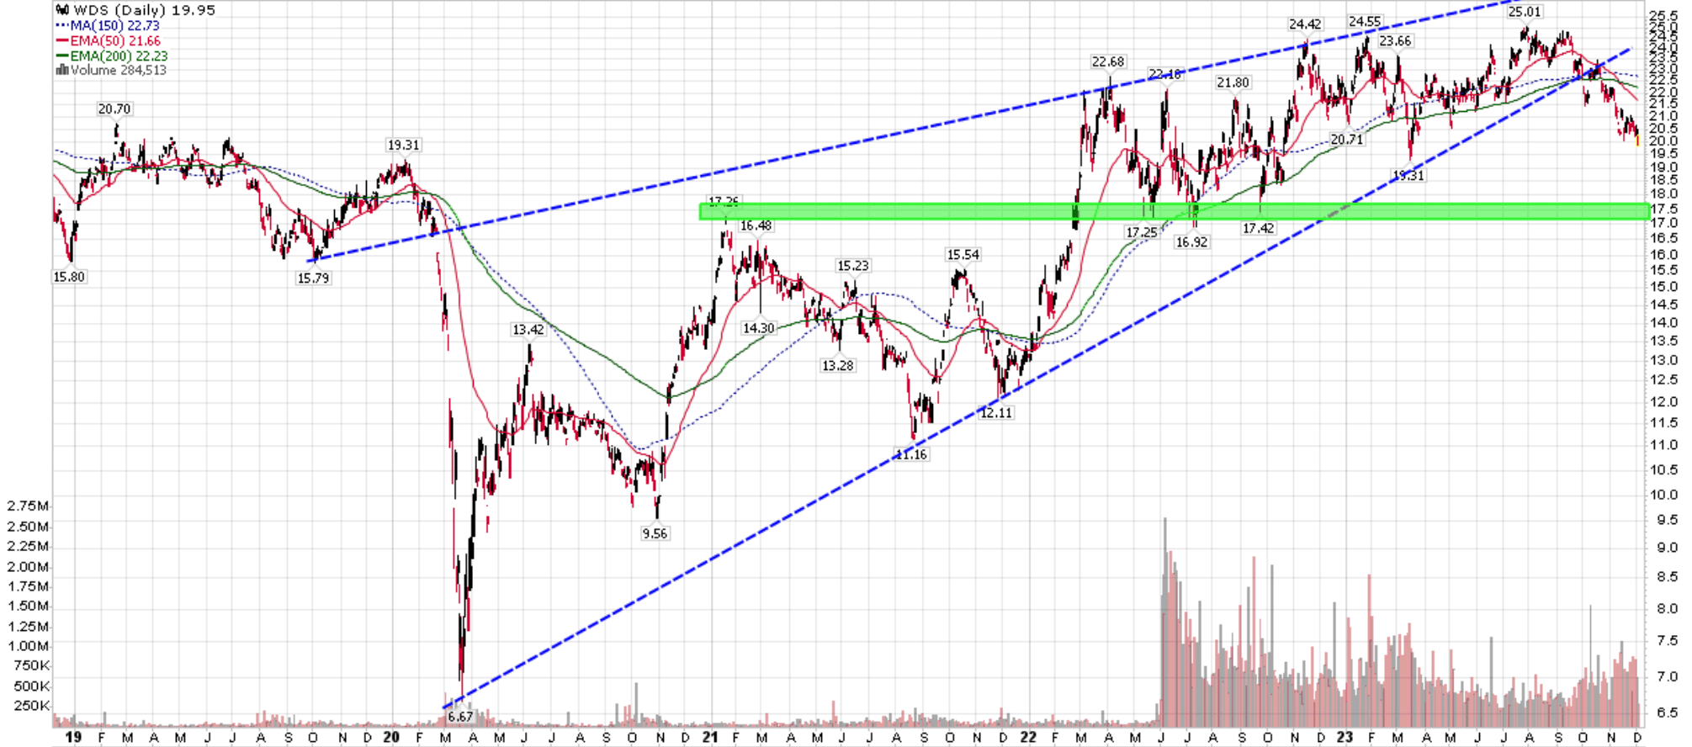Click the year 21 axis label
Viewport: 1692px width, 747px height.
[x=710, y=738]
